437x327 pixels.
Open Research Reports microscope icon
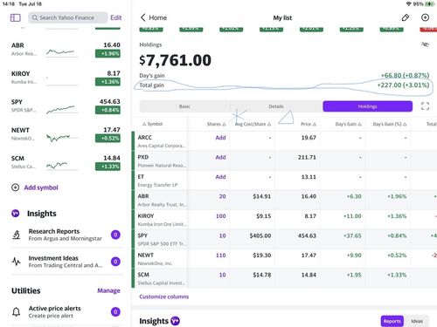[17, 235]
